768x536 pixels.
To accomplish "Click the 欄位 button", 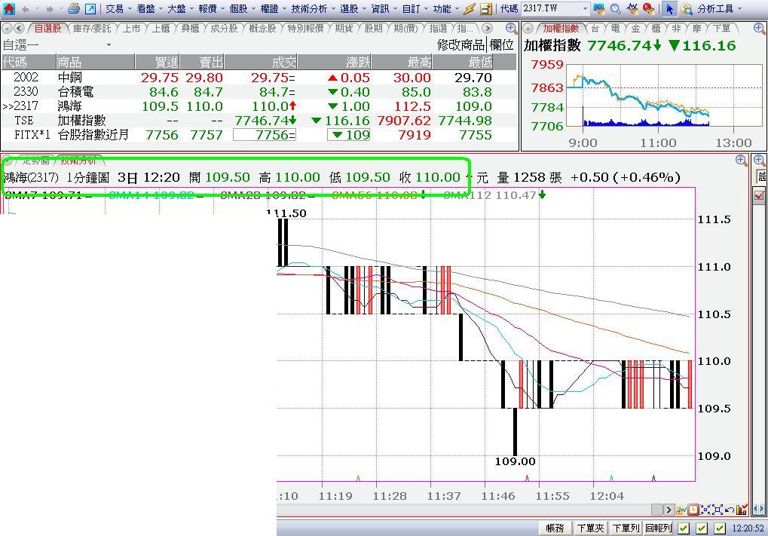I will pyautogui.click(x=501, y=45).
